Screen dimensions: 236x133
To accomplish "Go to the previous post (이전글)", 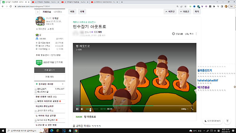I will click(x=170, y=12).
